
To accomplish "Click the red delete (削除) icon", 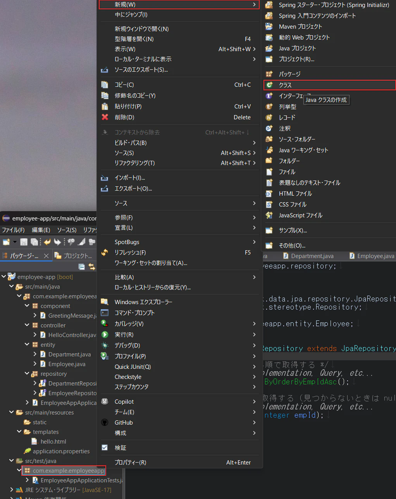I will click(x=105, y=117).
